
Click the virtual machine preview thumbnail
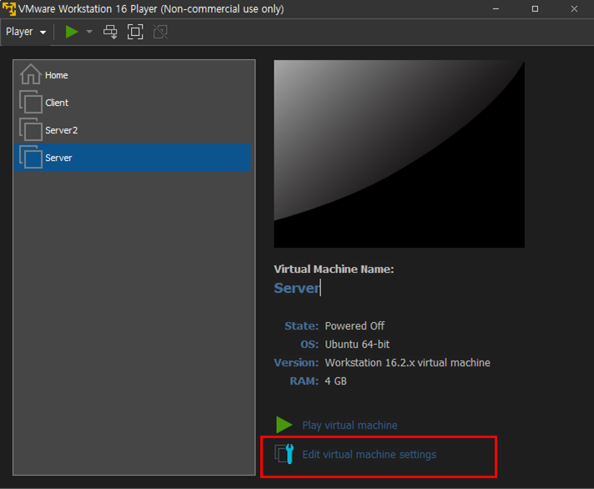click(400, 154)
